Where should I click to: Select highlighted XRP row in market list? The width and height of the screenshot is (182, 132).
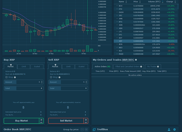(146, 41)
